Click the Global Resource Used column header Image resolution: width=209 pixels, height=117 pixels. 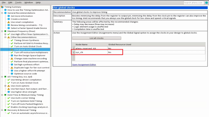point(156,44)
